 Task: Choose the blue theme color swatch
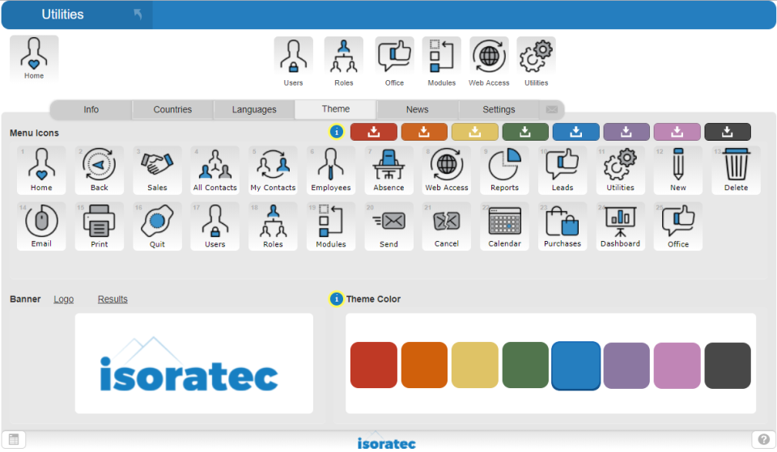[575, 365]
